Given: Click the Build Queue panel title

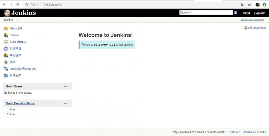Looking at the screenshot, I should pos(14,86).
